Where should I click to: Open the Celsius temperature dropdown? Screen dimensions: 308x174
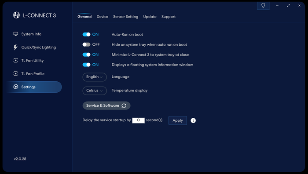[95, 91]
